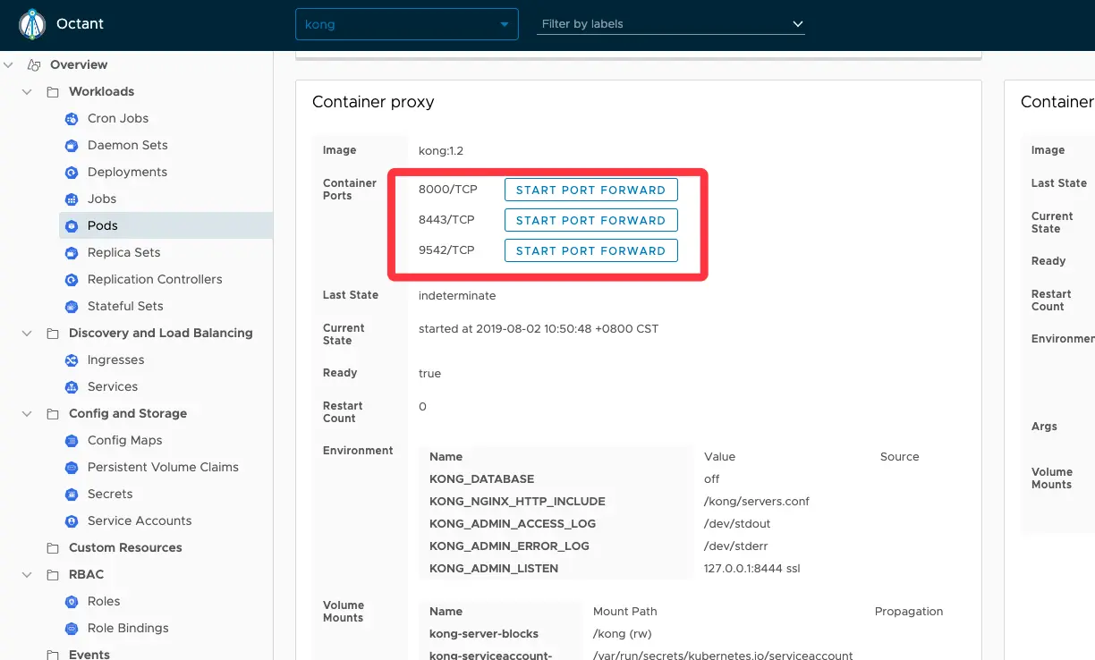Open Cron Jobs in the sidebar
Viewport: 1095px width, 660px height.
pyautogui.click(x=118, y=118)
